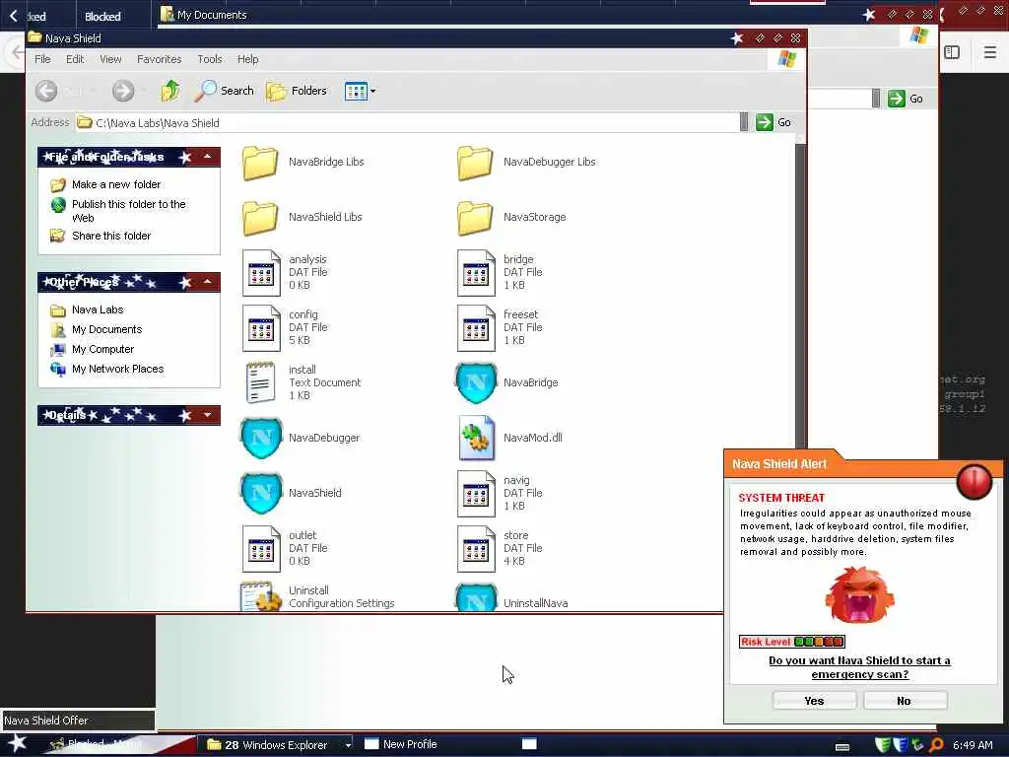Open the NavaDebugger Libs folder
This screenshot has width=1009, height=757.
pyautogui.click(x=476, y=163)
